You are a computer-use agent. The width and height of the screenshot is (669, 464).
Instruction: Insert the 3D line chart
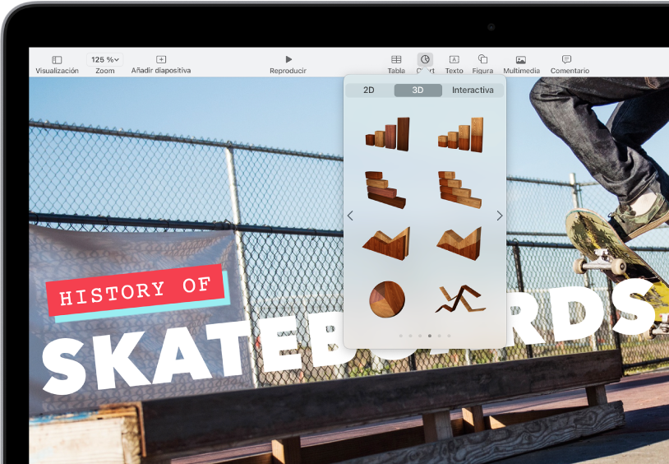tap(459, 298)
